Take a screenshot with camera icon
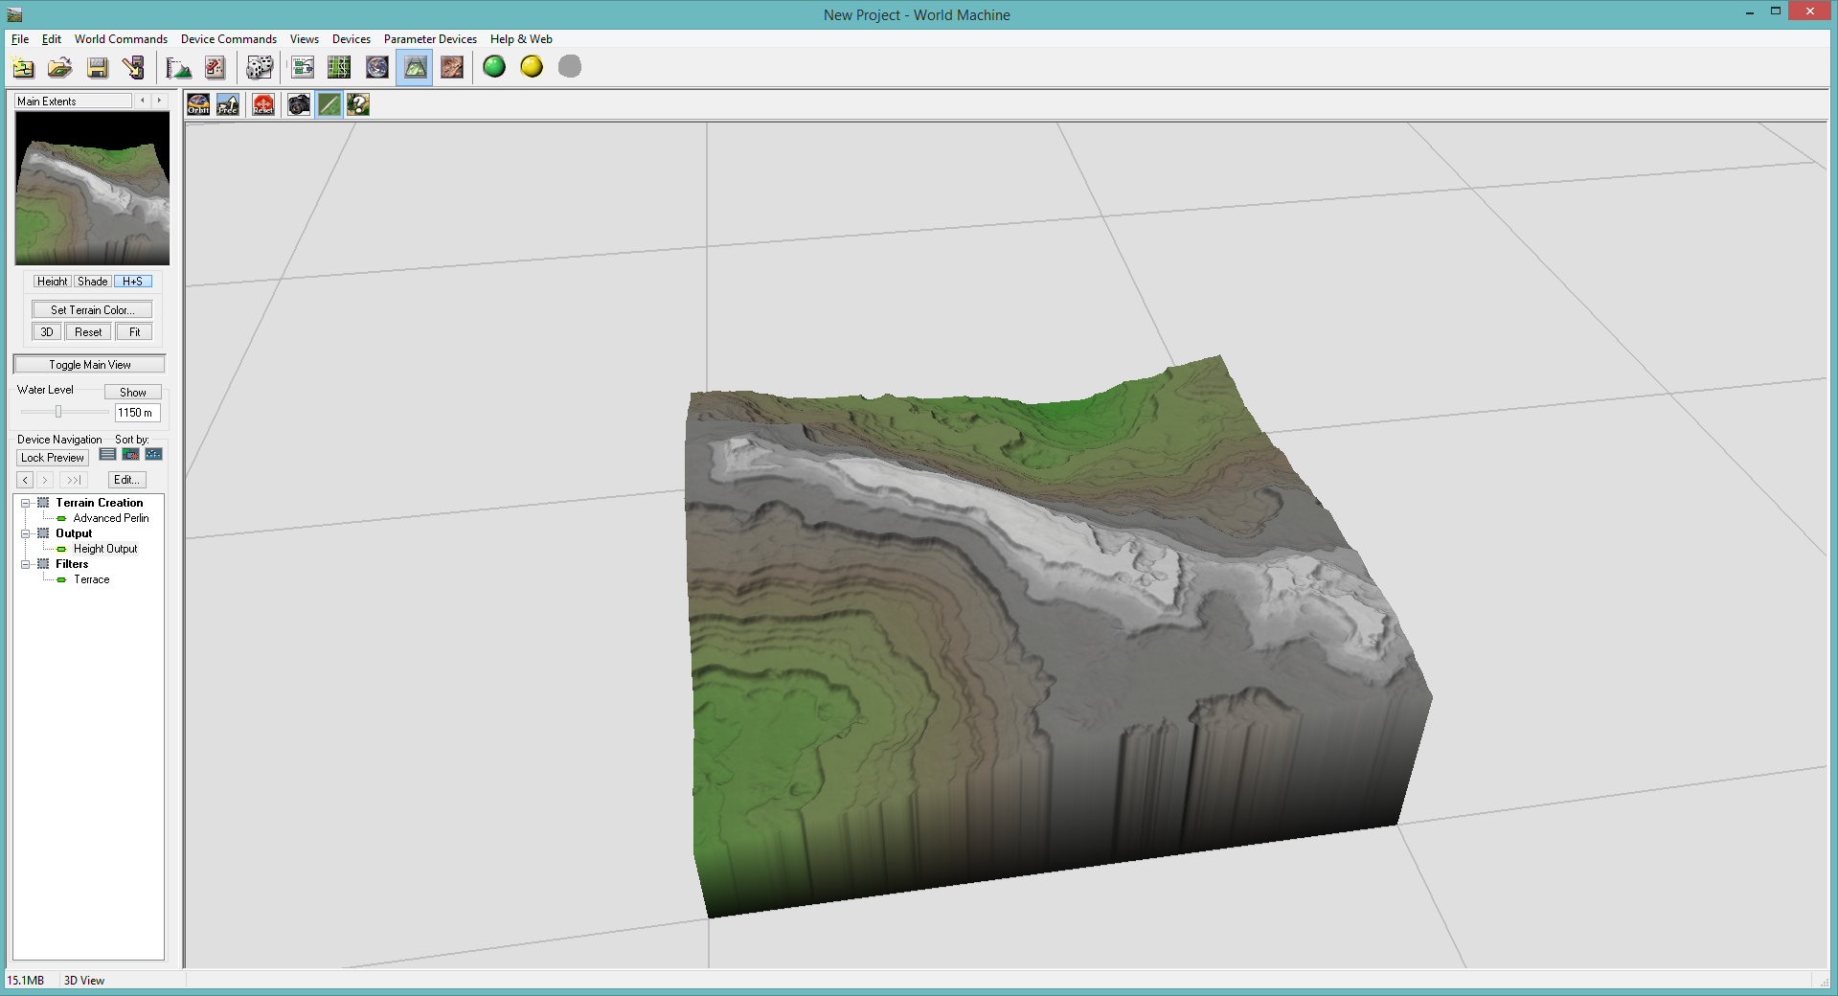This screenshot has width=1838, height=996. 299,104
